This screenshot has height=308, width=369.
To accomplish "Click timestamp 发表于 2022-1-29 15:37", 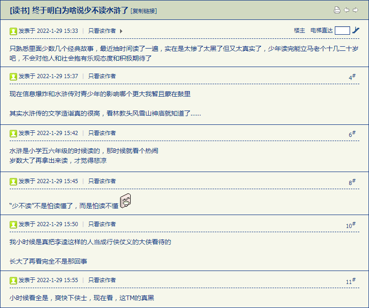I will [48, 76].
